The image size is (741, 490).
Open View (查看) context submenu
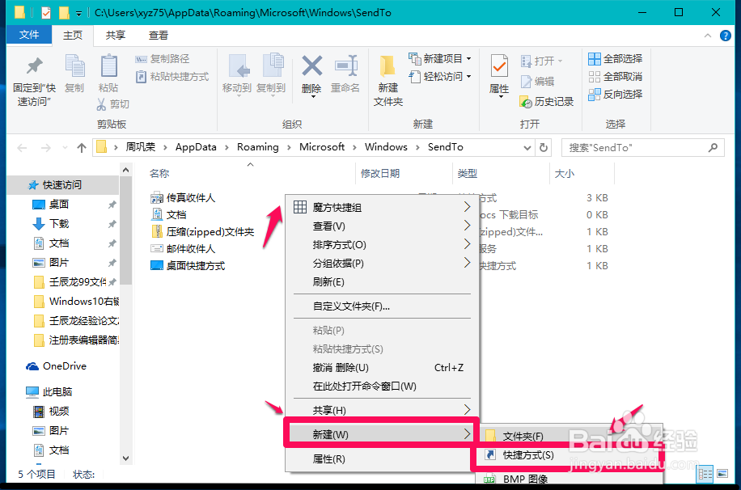(x=382, y=226)
